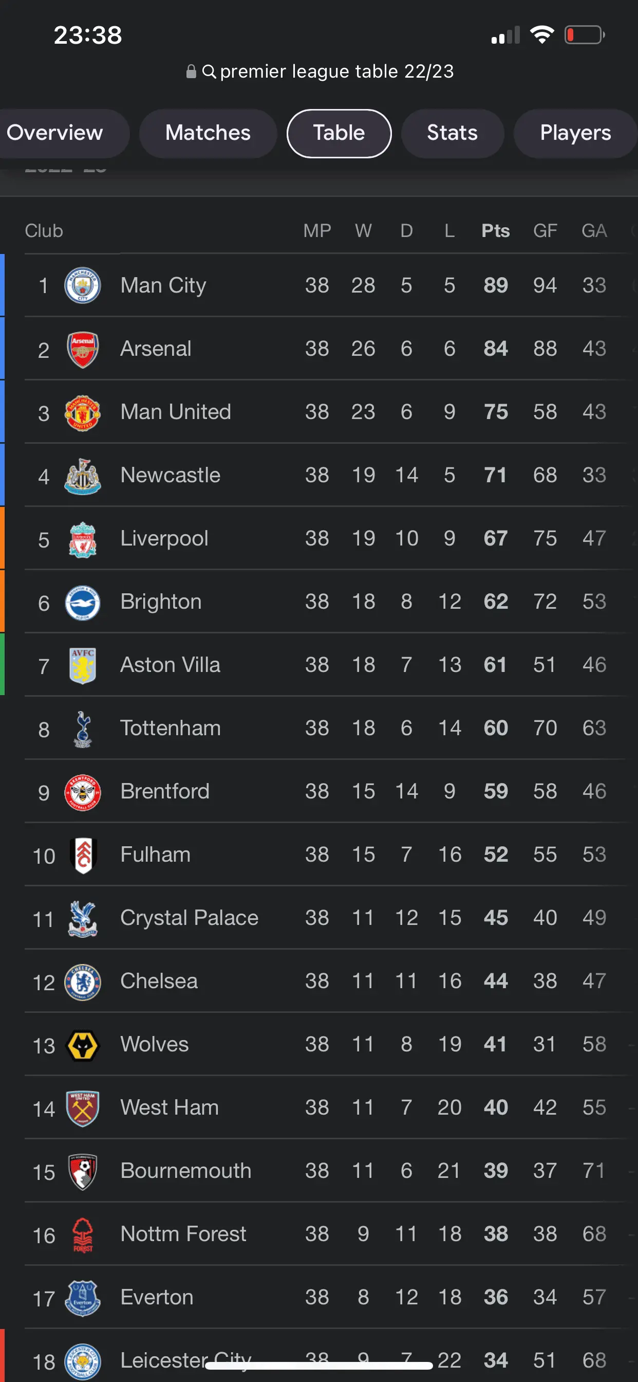Open the Stats tab

(x=452, y=133)
